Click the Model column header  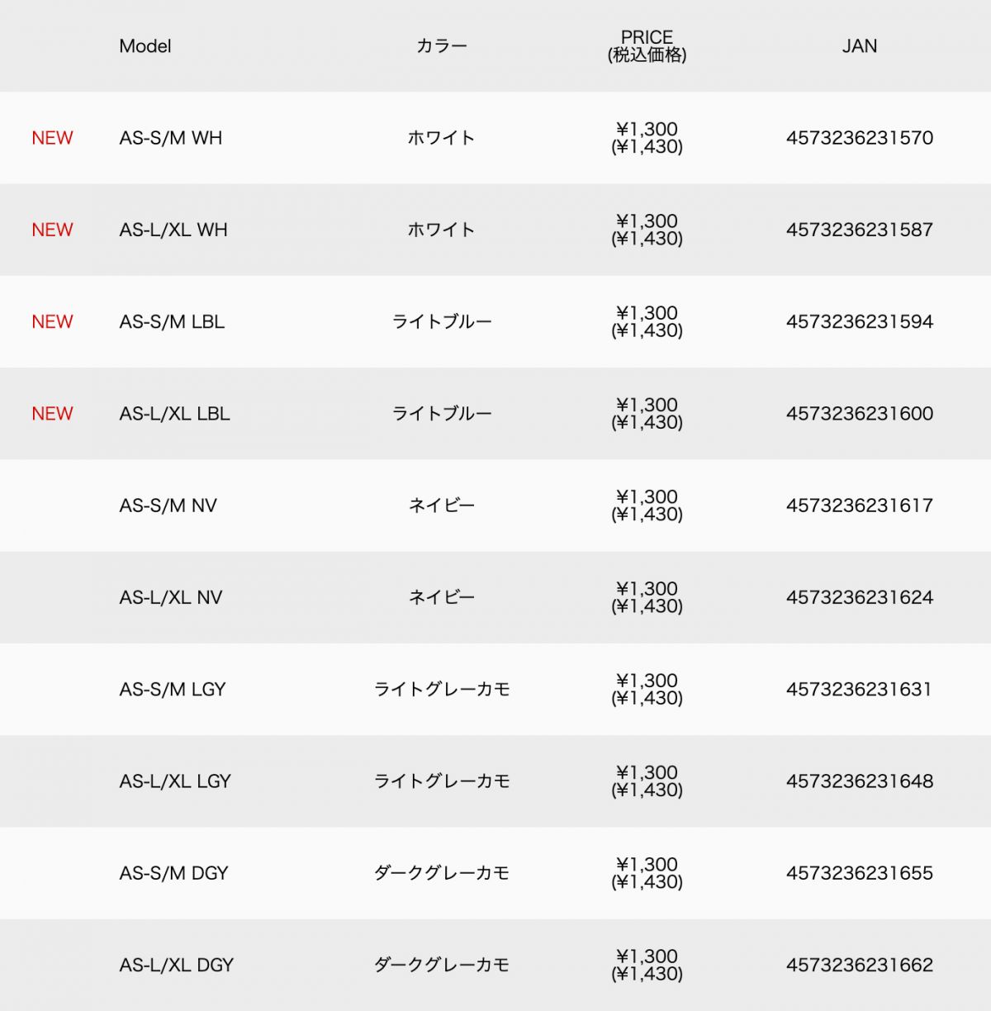[145, 46]
